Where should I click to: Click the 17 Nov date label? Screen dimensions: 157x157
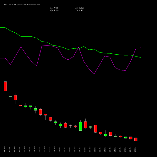click(x=9, y=149)
